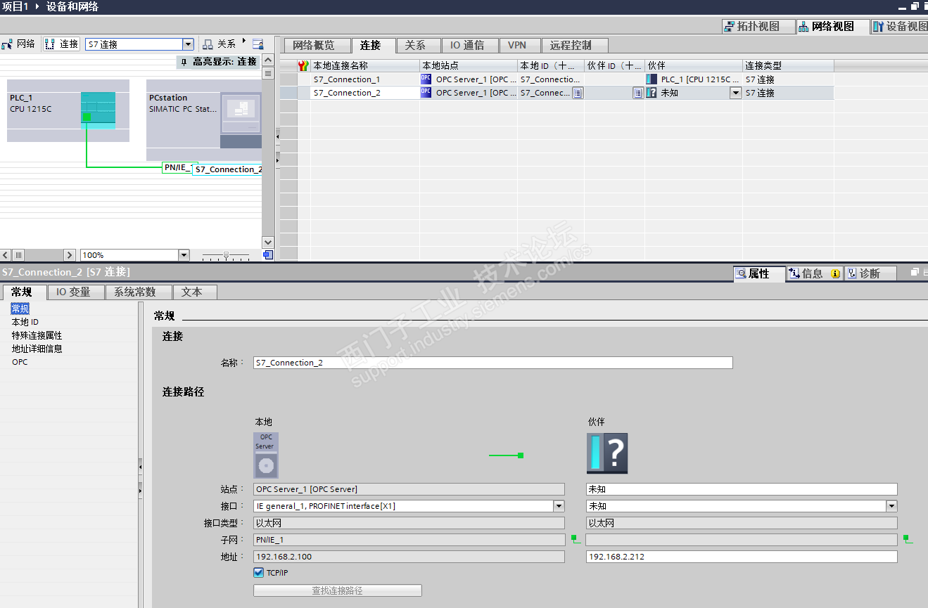This screenshot has height=608, width=928.
Task: Open the S7 连接 connection type dropdown
Action: pos(188,44)
